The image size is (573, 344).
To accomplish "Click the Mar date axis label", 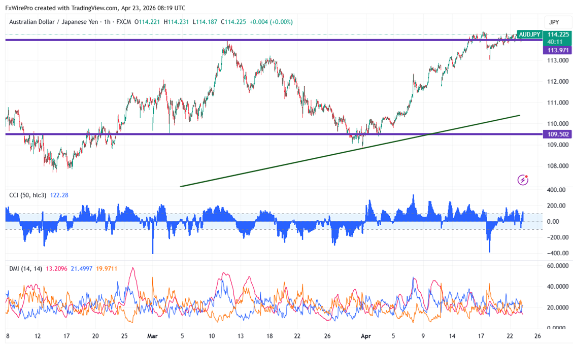I will [x=152, y=336].
